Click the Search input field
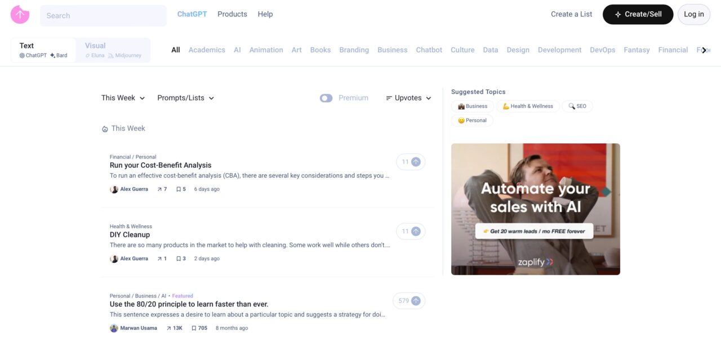This screenshot has width=721, height=344. (103, 16)
